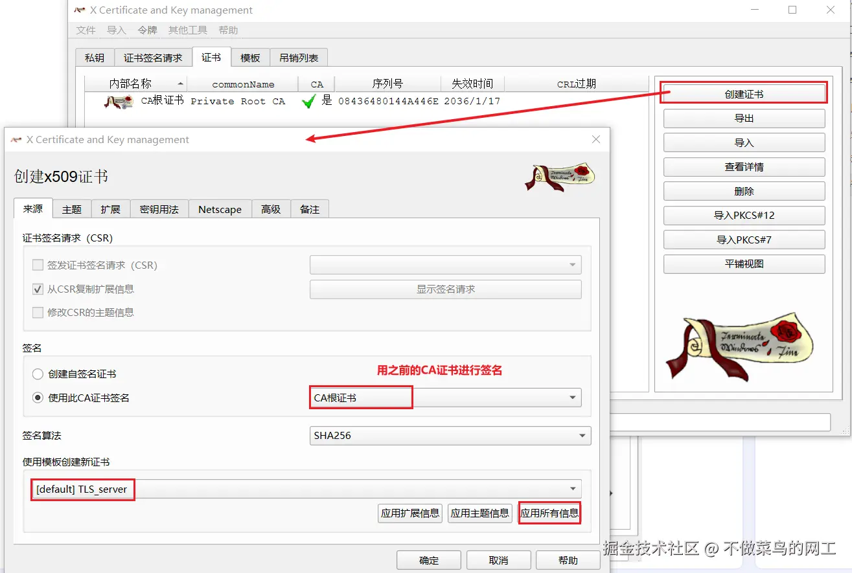Viewport: 852px width, 573px height.
Task: Switch to the 模板 tab
Action: (x=250, y=57)
